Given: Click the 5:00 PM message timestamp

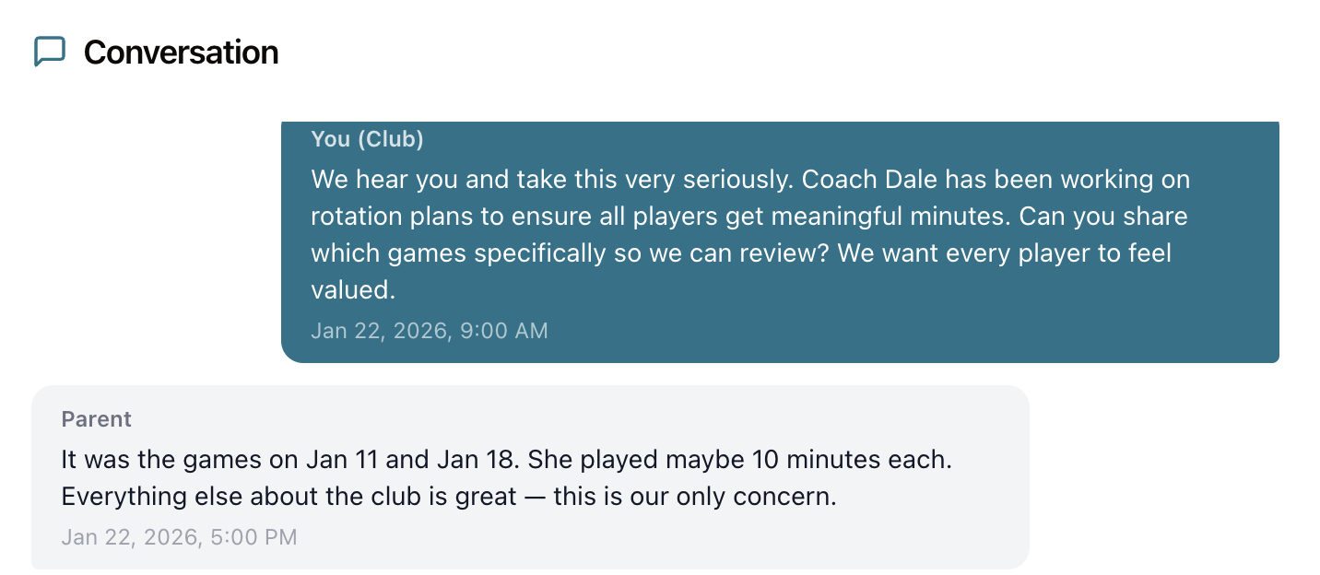Looking at the screenshot, I should coord(179,536).
